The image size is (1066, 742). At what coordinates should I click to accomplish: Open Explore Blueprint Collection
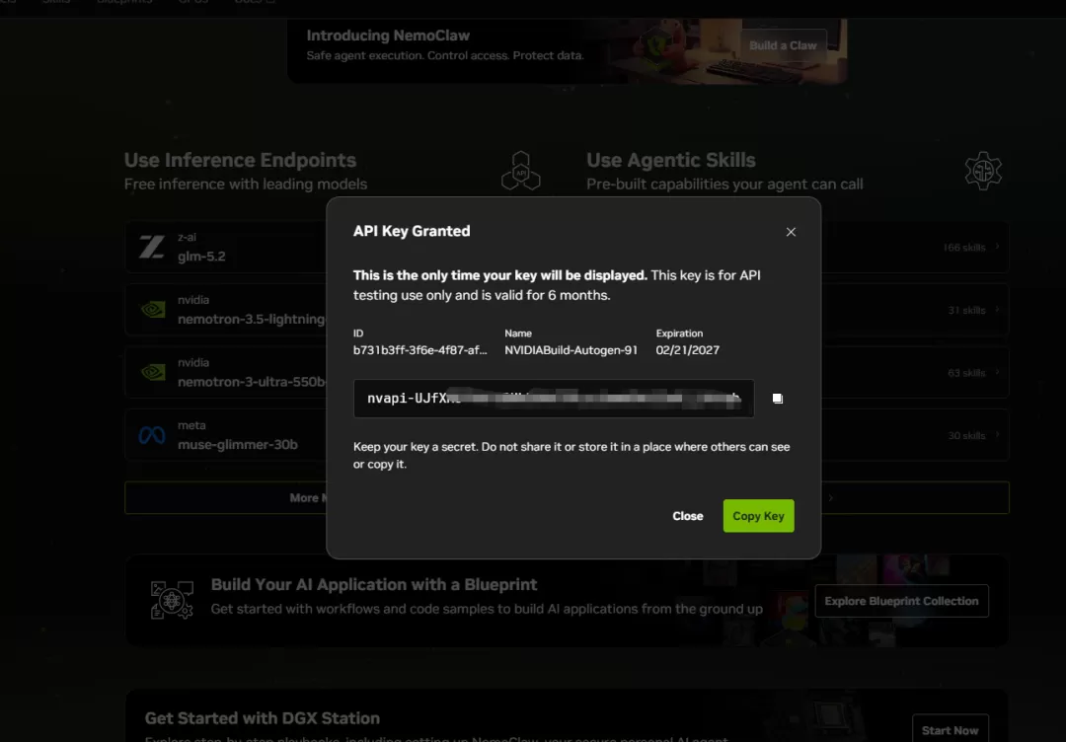pos(901,601)
